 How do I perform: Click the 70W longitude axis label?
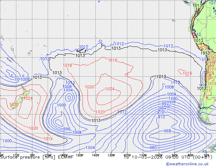[206, 155]
